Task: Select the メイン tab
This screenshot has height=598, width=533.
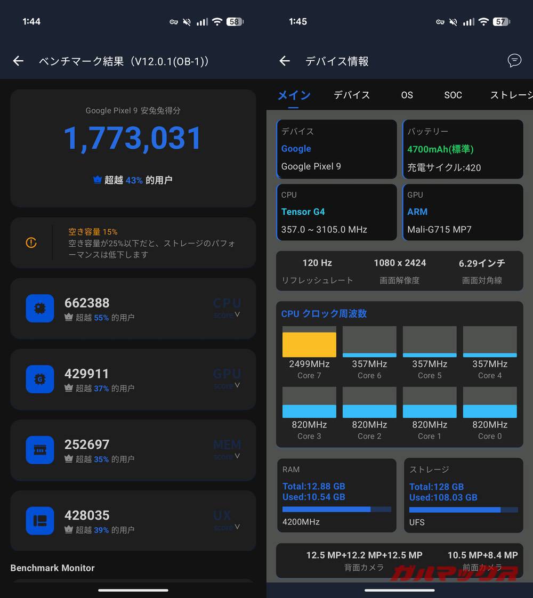Action: click(294, 95)
